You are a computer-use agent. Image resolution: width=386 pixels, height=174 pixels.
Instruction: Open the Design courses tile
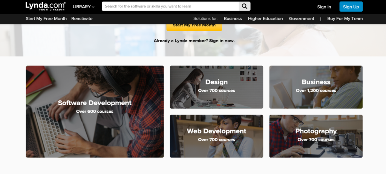(x=216, y=87)
